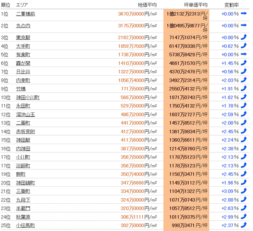Click the エリア column header
Screen dimensions: 253x231
click(22, 5)
